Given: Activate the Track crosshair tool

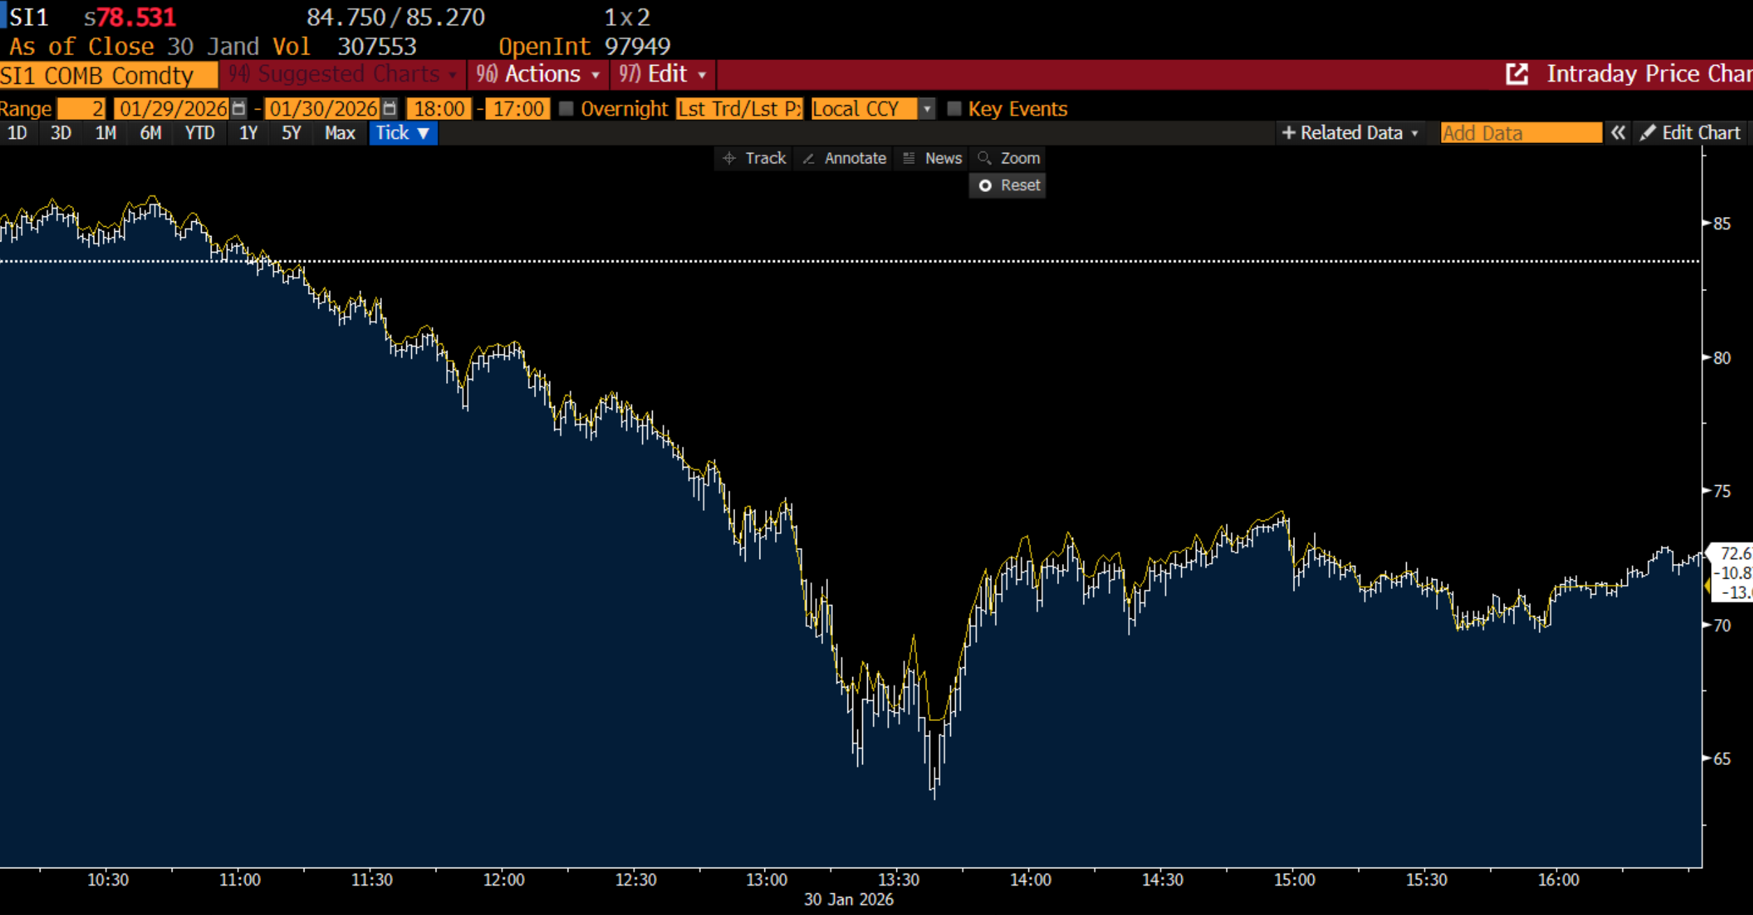Looking at the screenshot, I should 754,158.
